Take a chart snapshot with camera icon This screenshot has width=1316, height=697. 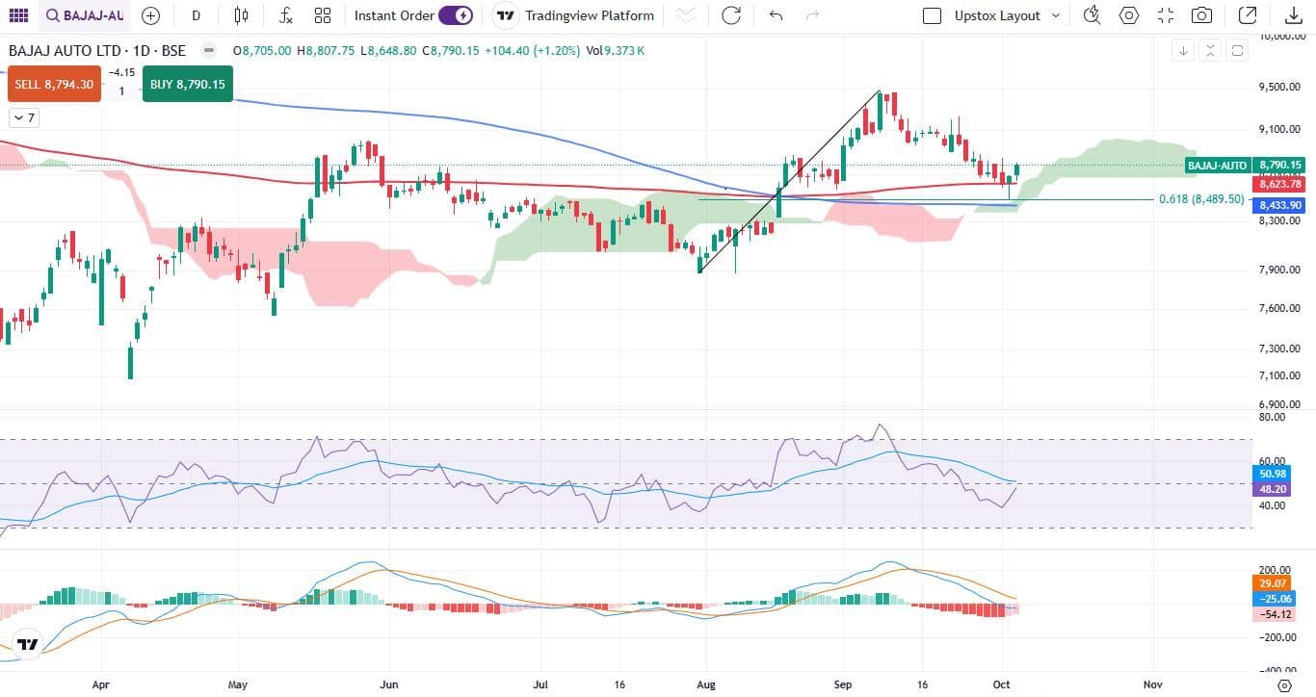1201,15
